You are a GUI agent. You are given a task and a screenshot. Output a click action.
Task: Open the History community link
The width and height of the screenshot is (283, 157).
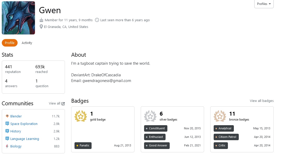[16, 131]
